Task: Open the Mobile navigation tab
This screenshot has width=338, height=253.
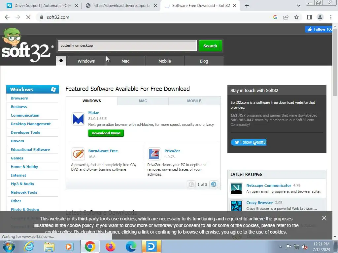Action: [165, 61]
